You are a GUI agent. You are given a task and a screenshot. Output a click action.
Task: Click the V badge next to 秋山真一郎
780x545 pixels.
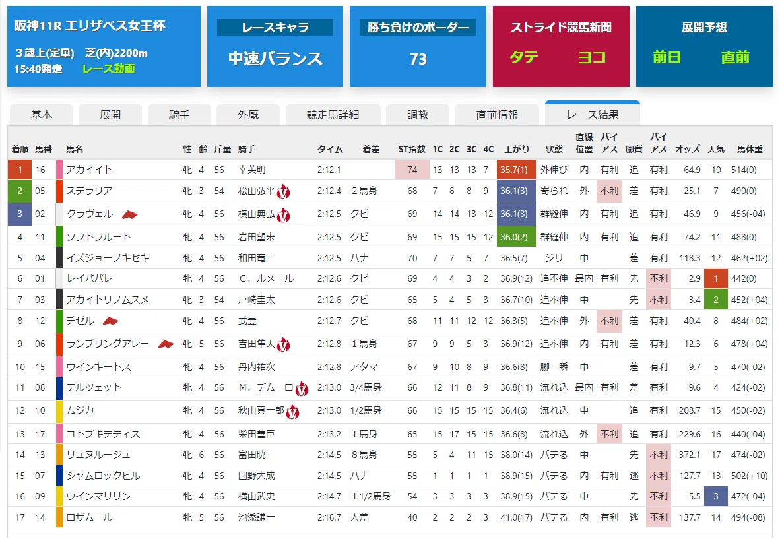292,412
